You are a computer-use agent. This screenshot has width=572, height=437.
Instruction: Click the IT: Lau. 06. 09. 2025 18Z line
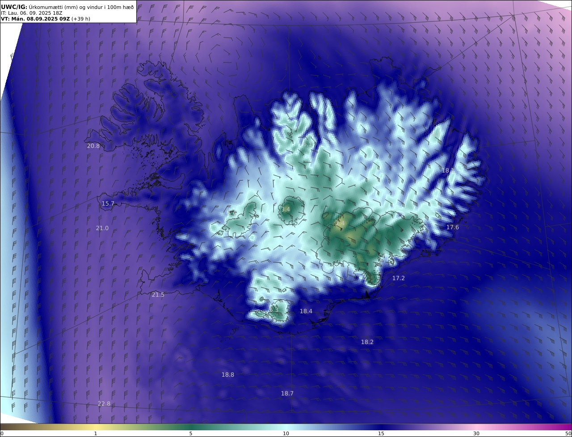click(x=32, y=13)
